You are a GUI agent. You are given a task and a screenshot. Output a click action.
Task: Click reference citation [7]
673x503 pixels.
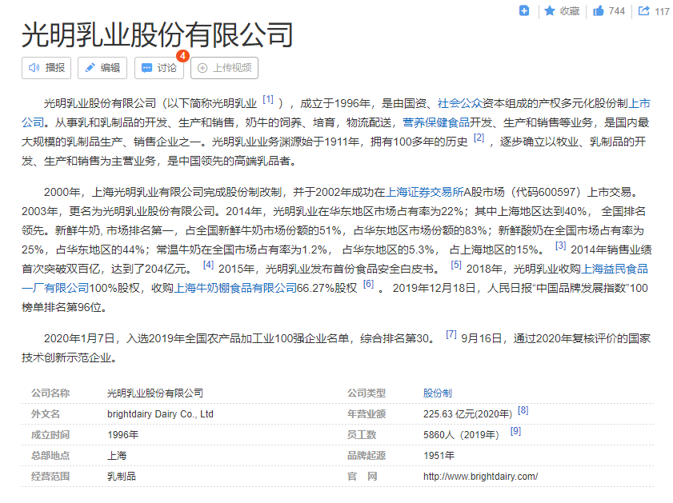click(451, 334)
